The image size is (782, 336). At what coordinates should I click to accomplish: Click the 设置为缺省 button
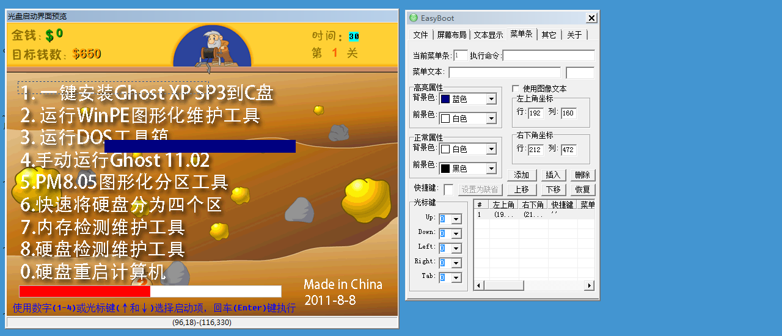point(480,190)
